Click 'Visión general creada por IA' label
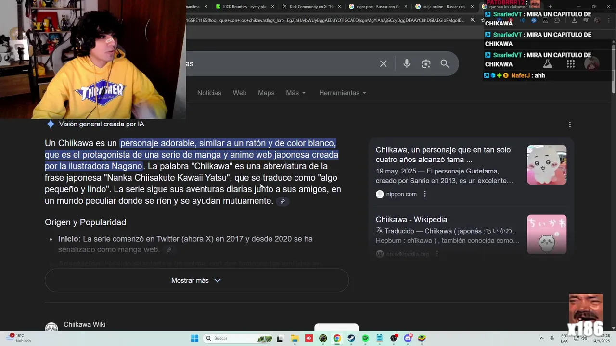Image resolution: width=616 pixels, height=346 pixels. click(x=102, y=124)
